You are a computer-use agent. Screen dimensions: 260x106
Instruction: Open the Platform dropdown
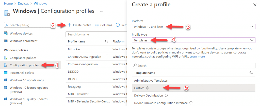point(193,26)
